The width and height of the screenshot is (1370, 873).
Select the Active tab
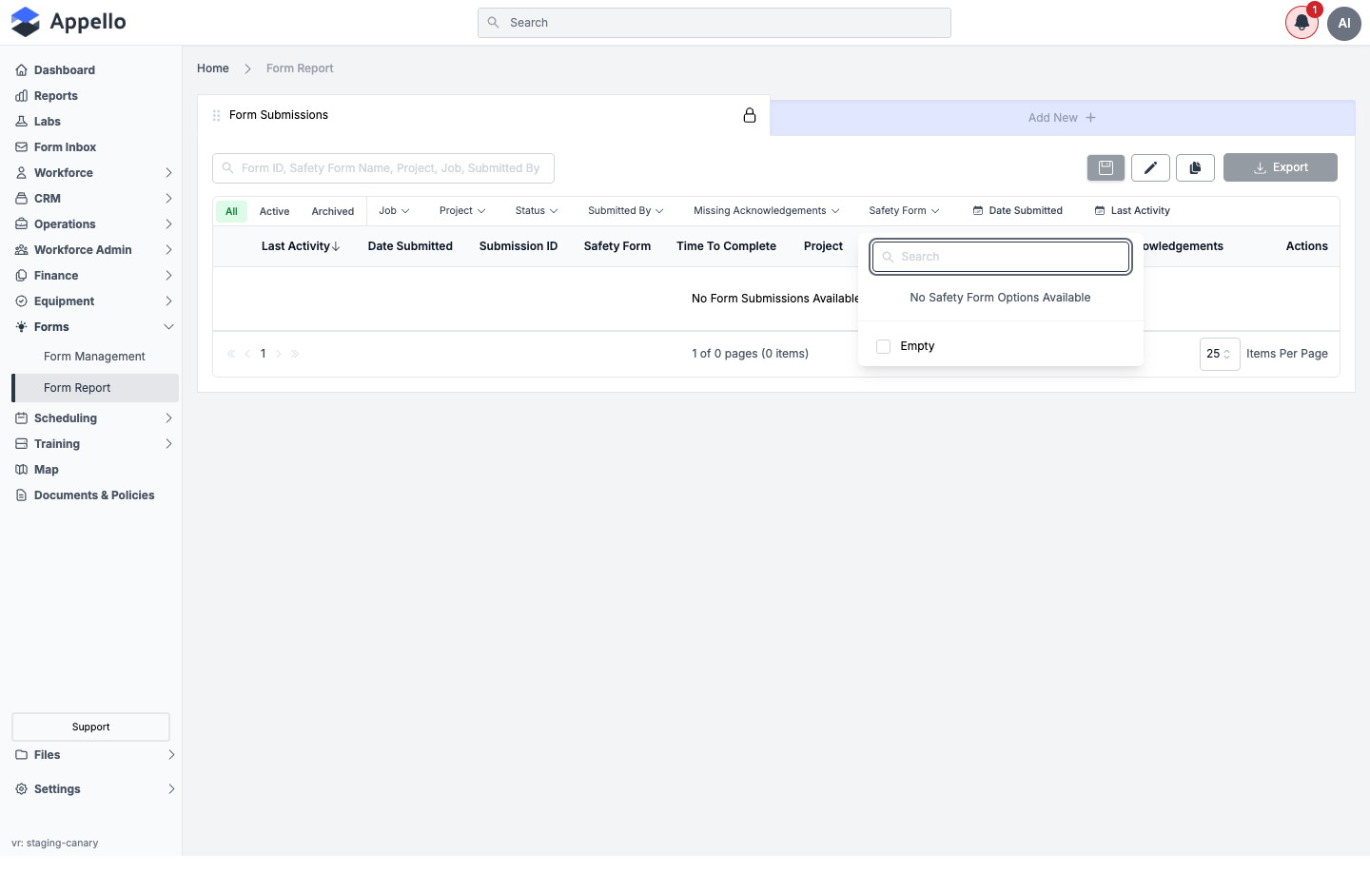tap(274, 211)
